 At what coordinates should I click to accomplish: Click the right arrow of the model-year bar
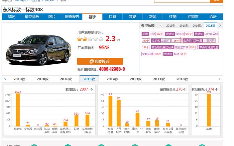[x=220, y=79]
